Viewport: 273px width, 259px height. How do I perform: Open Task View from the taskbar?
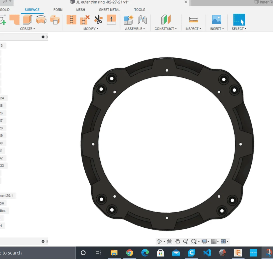(98, 253)
